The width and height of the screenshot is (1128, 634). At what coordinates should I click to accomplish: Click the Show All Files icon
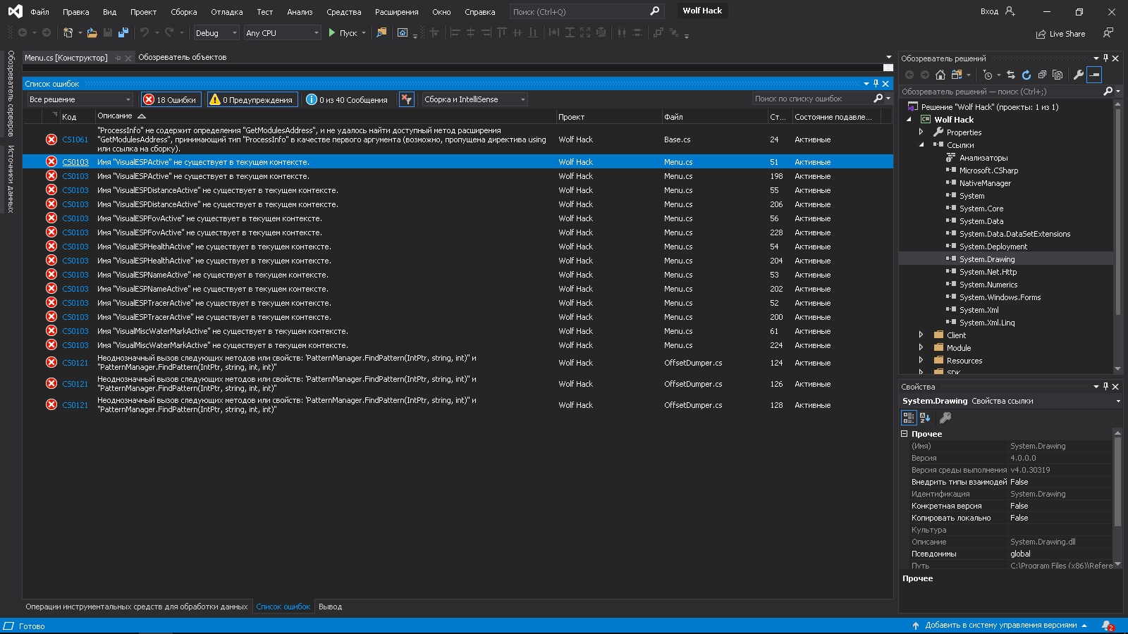coord(1057,75)
